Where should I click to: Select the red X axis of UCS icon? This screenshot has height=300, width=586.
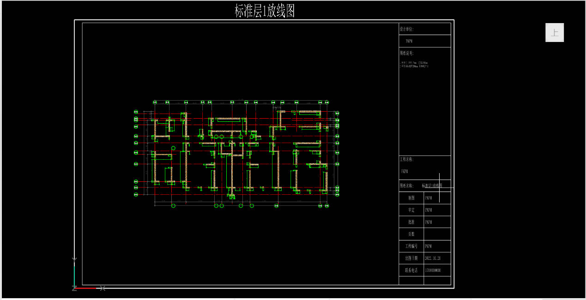[86, 288]
